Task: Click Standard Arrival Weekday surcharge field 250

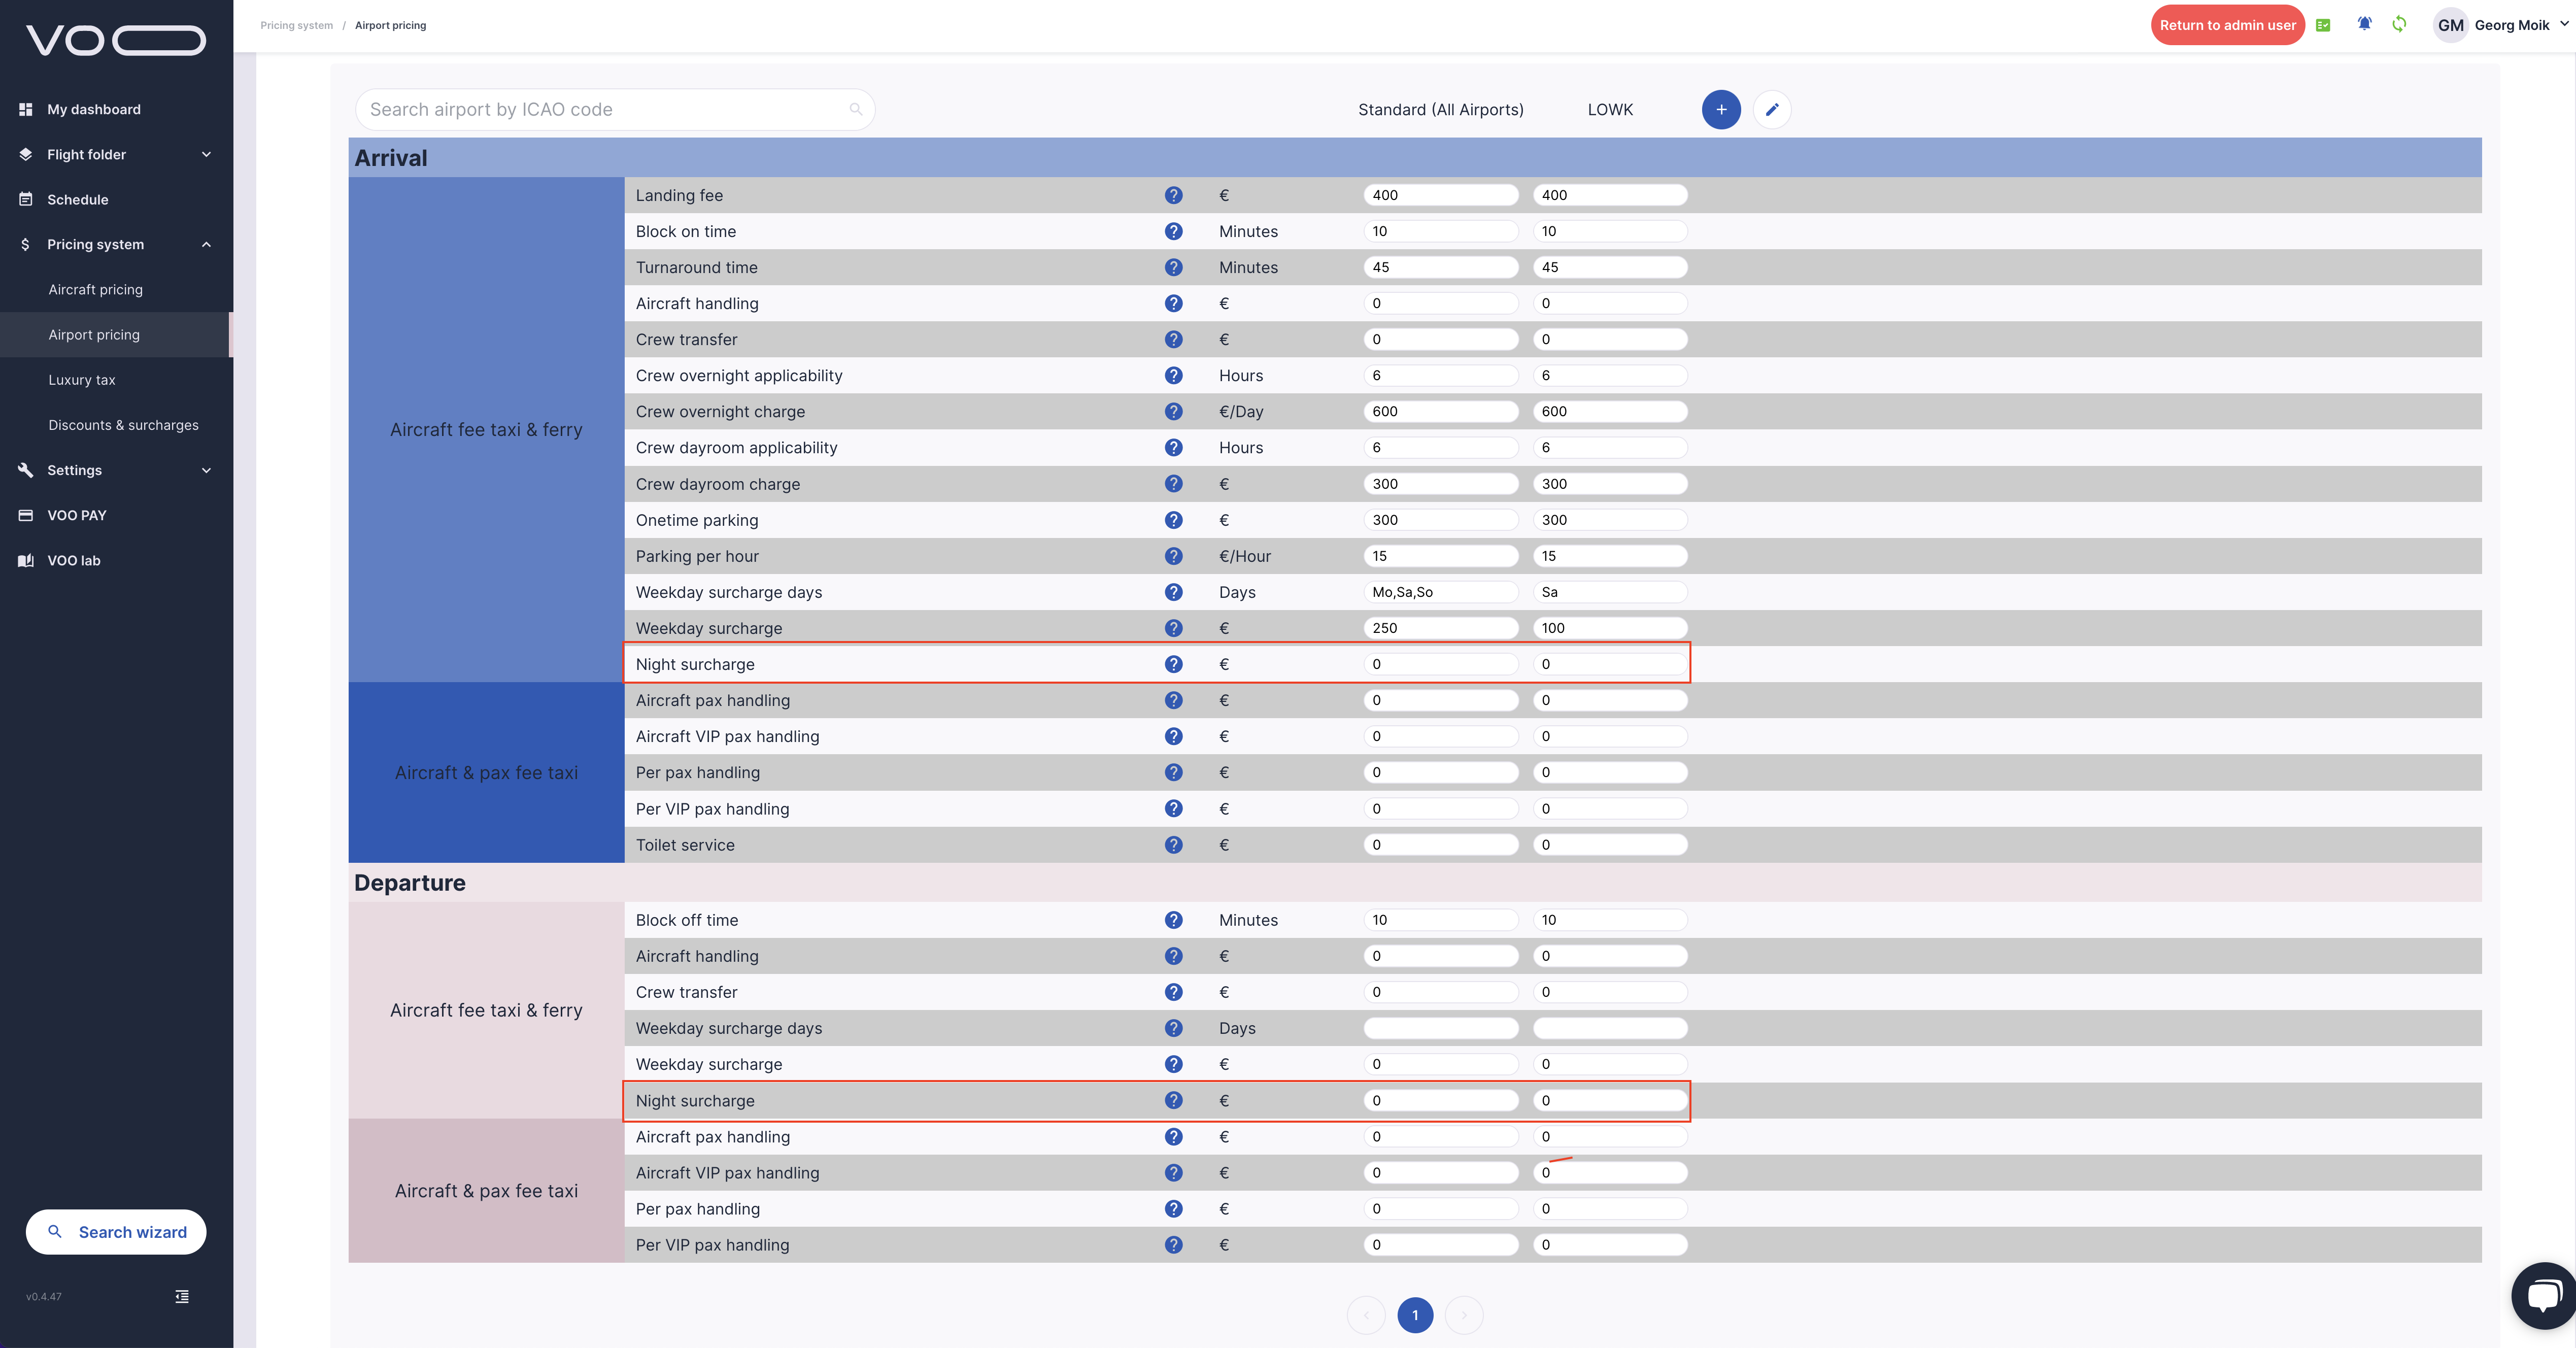Action: click(x=1441, y=628)
